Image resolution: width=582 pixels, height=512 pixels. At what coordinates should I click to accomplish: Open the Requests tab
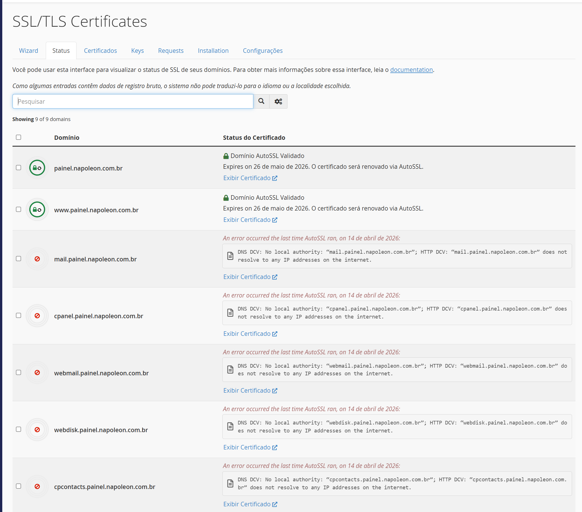click(x=171, y=51)
